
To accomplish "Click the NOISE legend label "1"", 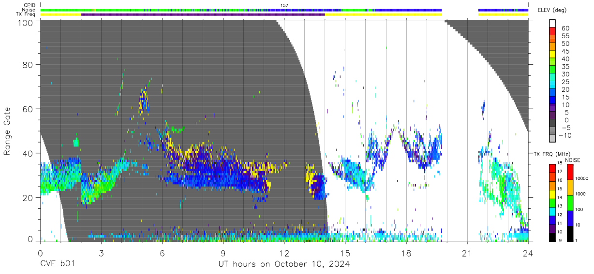I will coord(576,241).
